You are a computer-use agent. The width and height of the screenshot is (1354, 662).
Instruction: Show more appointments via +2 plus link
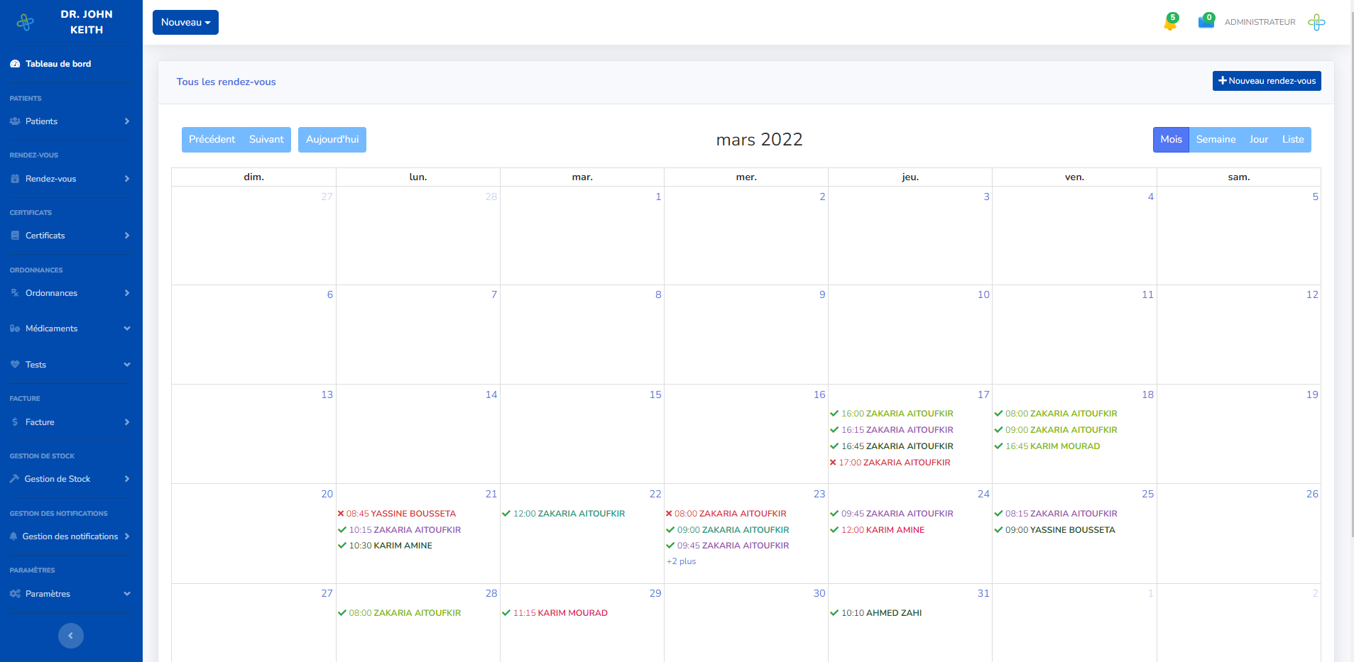[x=681, y=561]
